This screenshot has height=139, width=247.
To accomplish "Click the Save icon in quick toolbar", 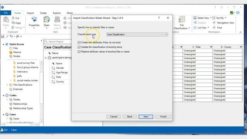I will [x=3, y=37].
